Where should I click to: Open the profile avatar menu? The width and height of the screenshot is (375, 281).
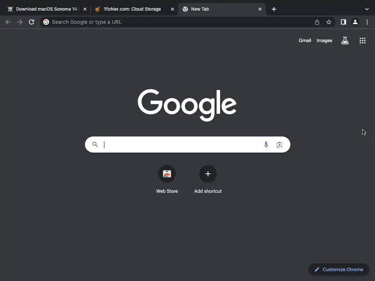(355, 22)
